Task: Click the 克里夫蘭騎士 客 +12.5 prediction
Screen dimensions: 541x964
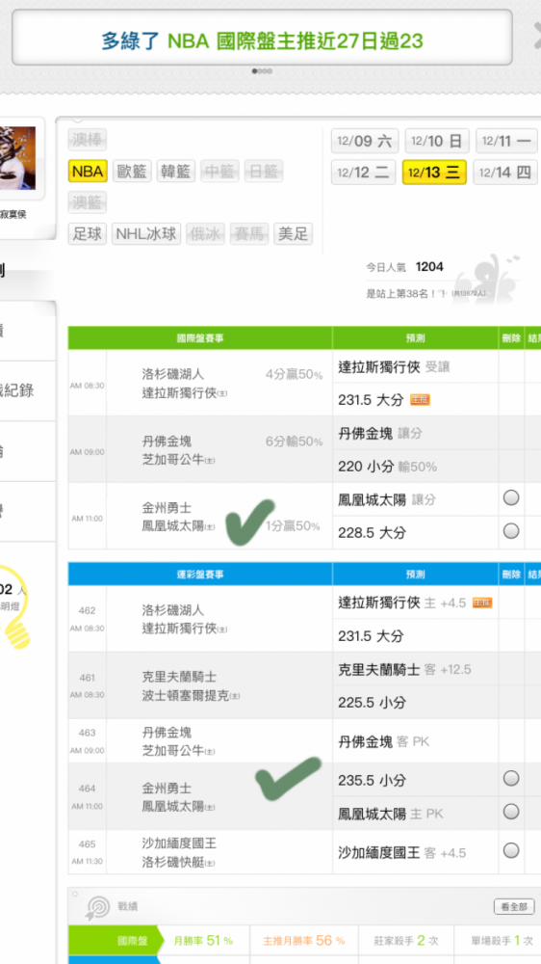Action: click(x=404, y=670)
